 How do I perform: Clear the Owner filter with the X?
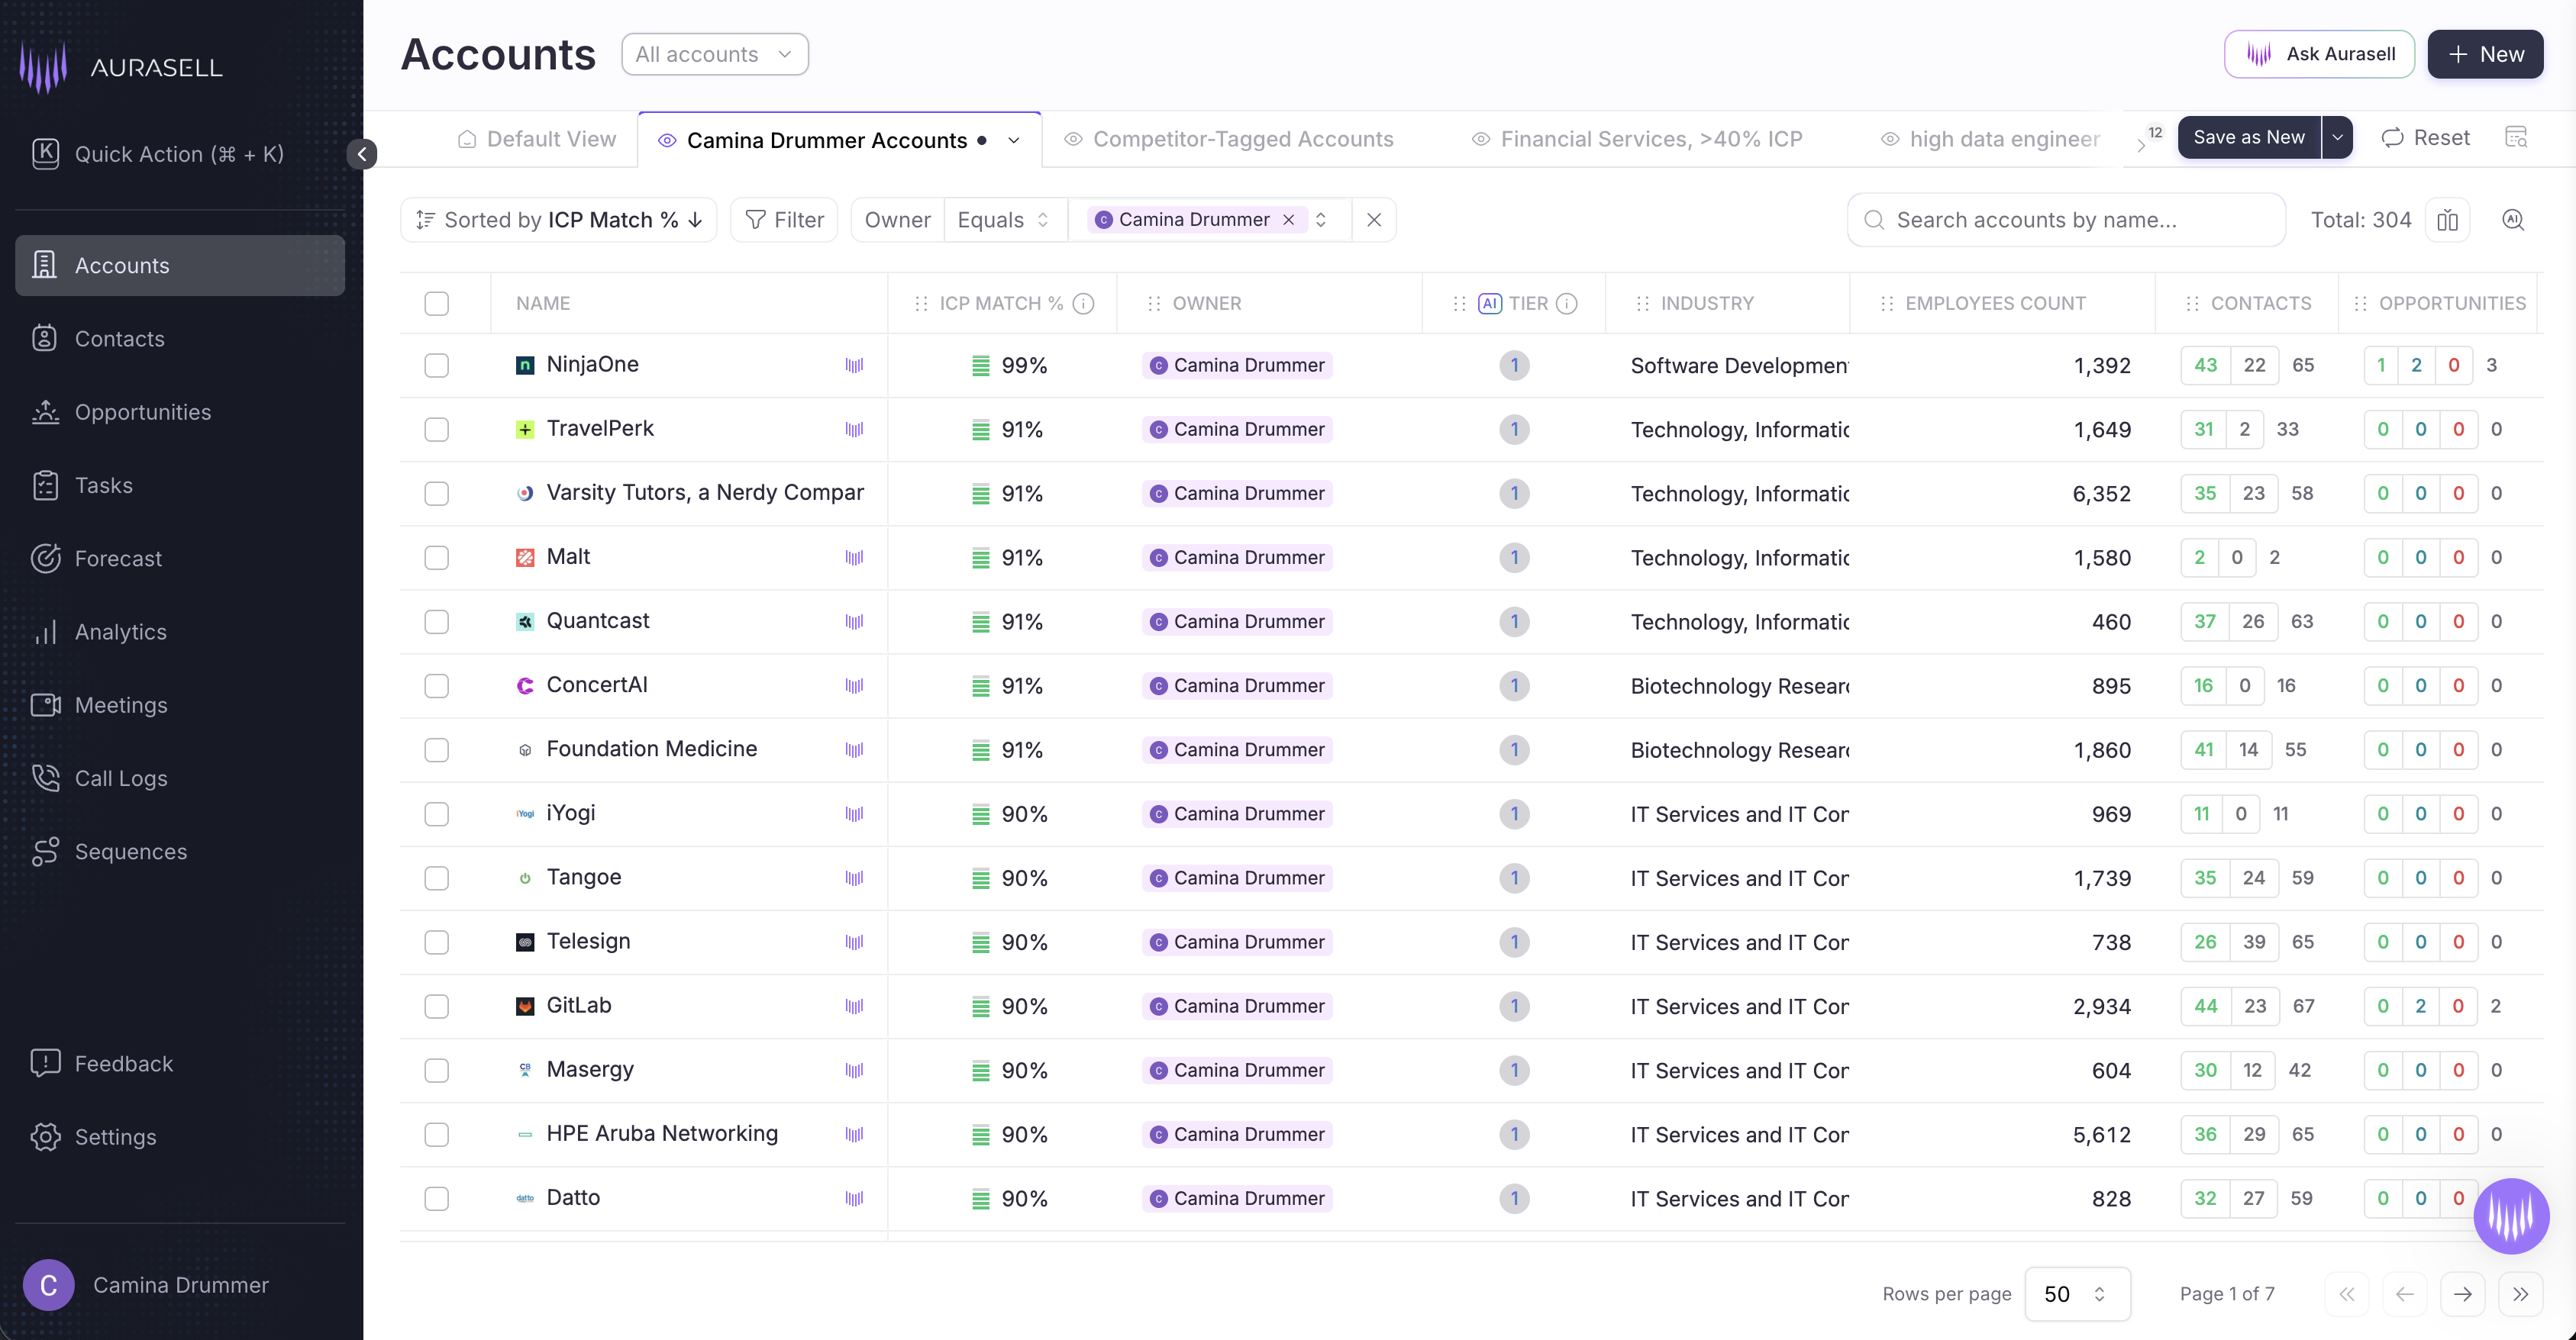coord(1373,220)
